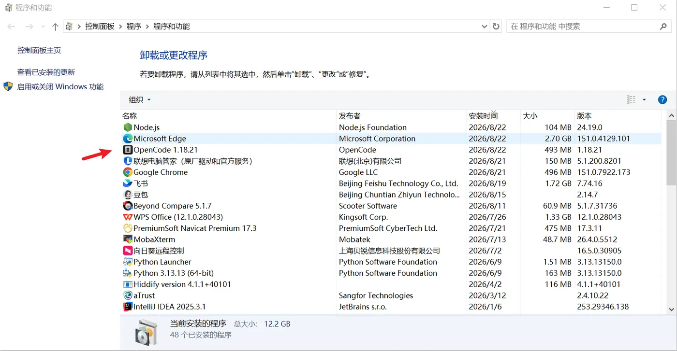Screen dimensions: 677x351
Task: Open 查看已安装的更新 link
Action: pos(46,72)
